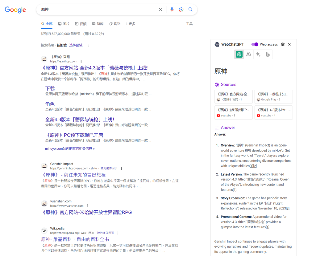Open options menu beside Wikipedia result

click(x=118, y=233)
